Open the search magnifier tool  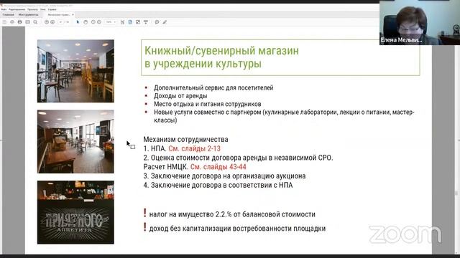click(x=35, y=22)
